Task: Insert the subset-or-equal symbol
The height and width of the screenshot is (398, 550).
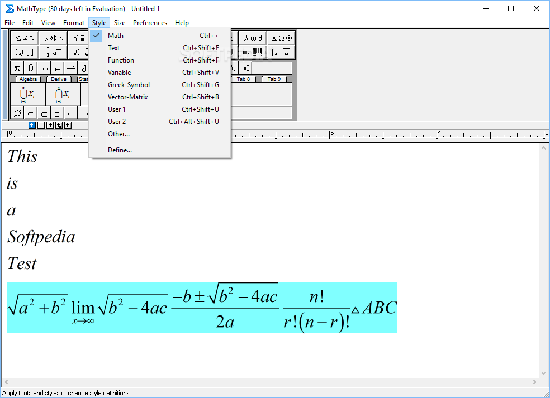Action: 71,113
